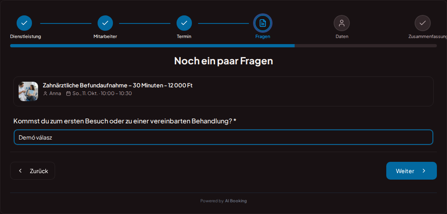Click the Dienstleistung step checkmark circle
447x214 pixels.
[x=24, y=23]
